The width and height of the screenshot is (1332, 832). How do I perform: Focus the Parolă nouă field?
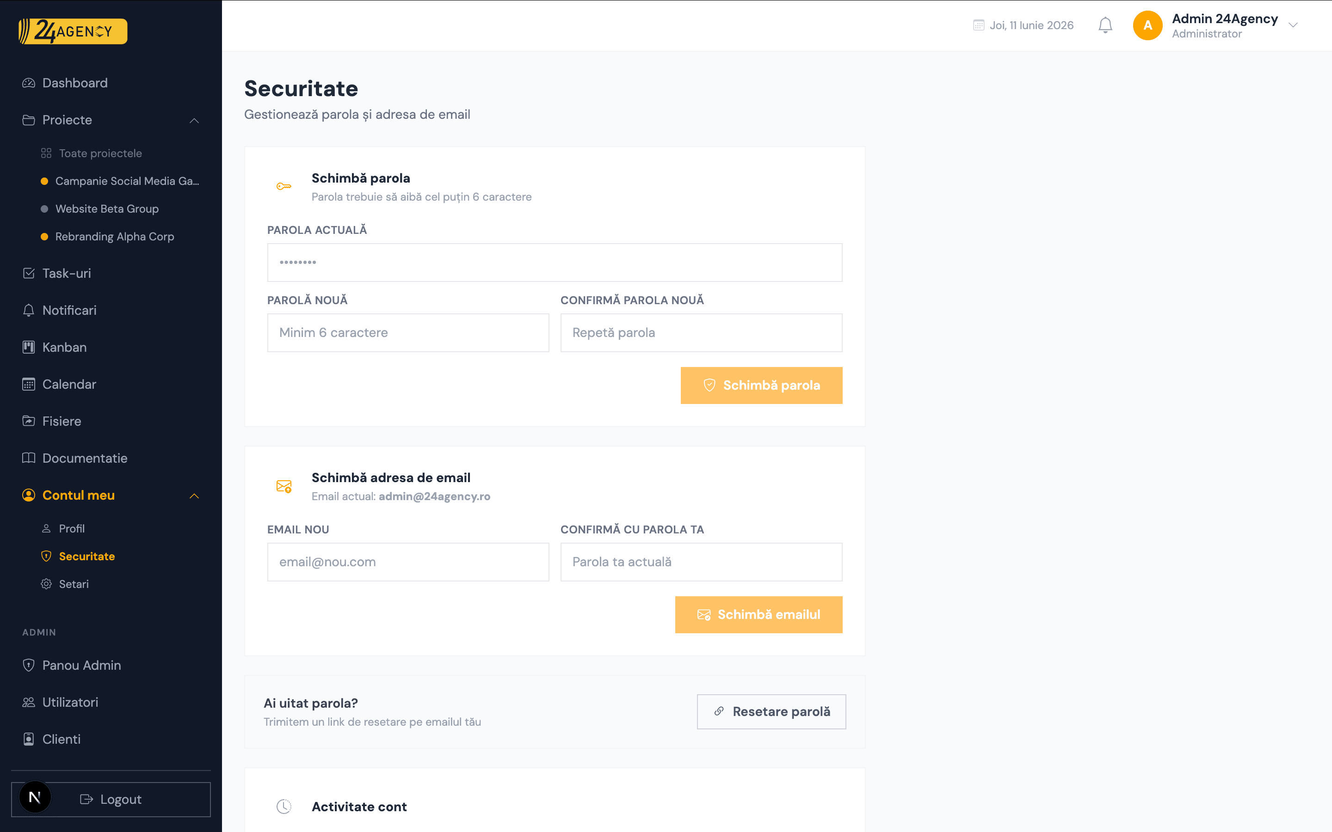[x=408, y=333]
